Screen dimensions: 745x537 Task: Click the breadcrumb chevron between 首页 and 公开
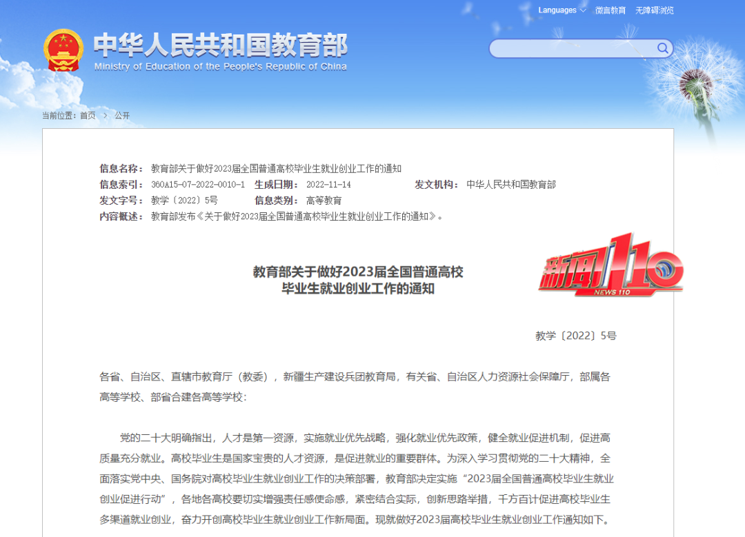(x=105, y=115)
